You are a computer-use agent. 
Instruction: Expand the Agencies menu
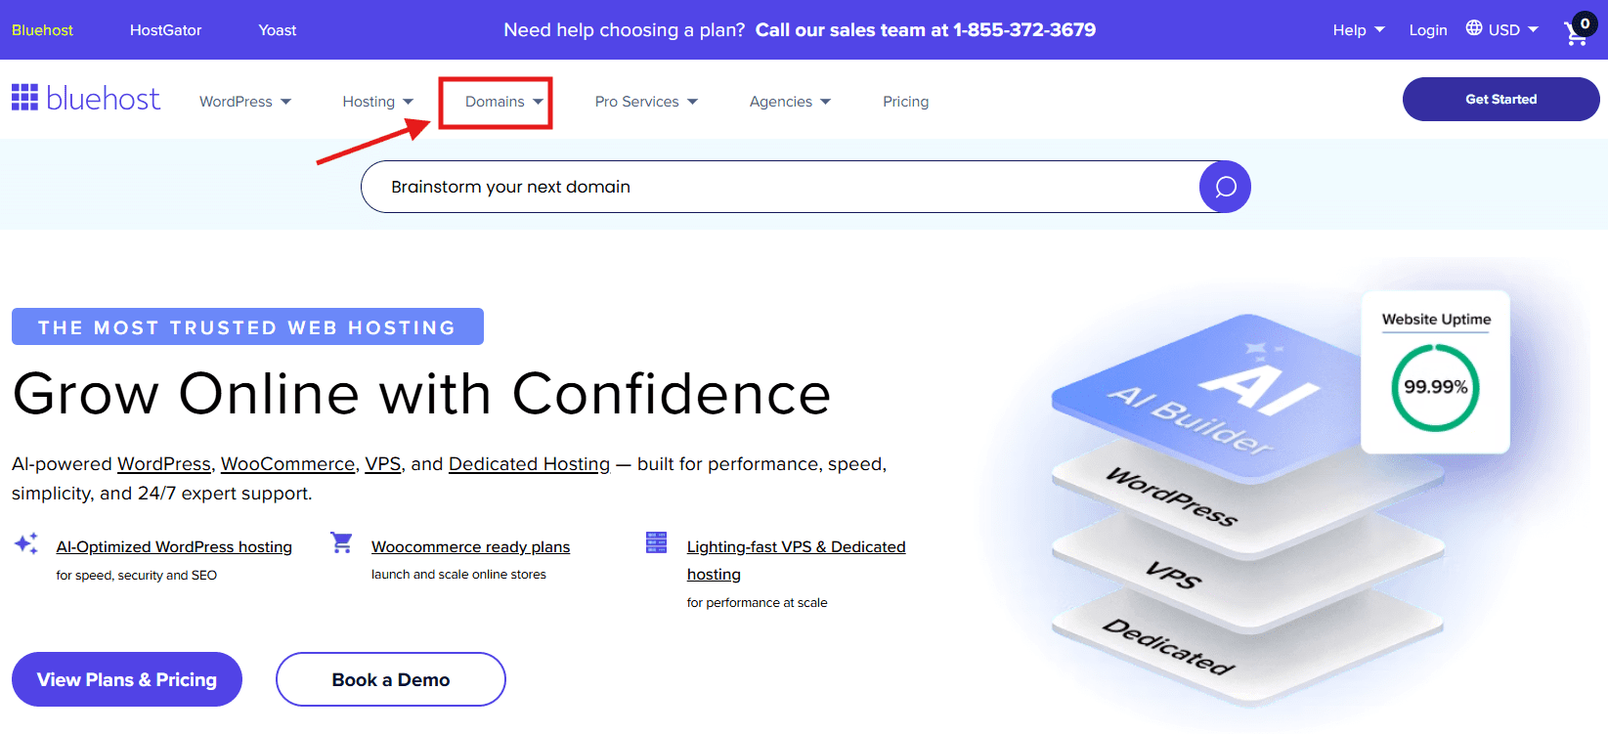(790, 102)
